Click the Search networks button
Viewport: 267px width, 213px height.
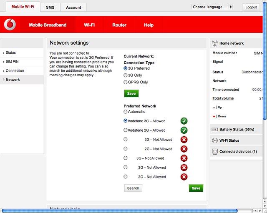coord(133,188)
